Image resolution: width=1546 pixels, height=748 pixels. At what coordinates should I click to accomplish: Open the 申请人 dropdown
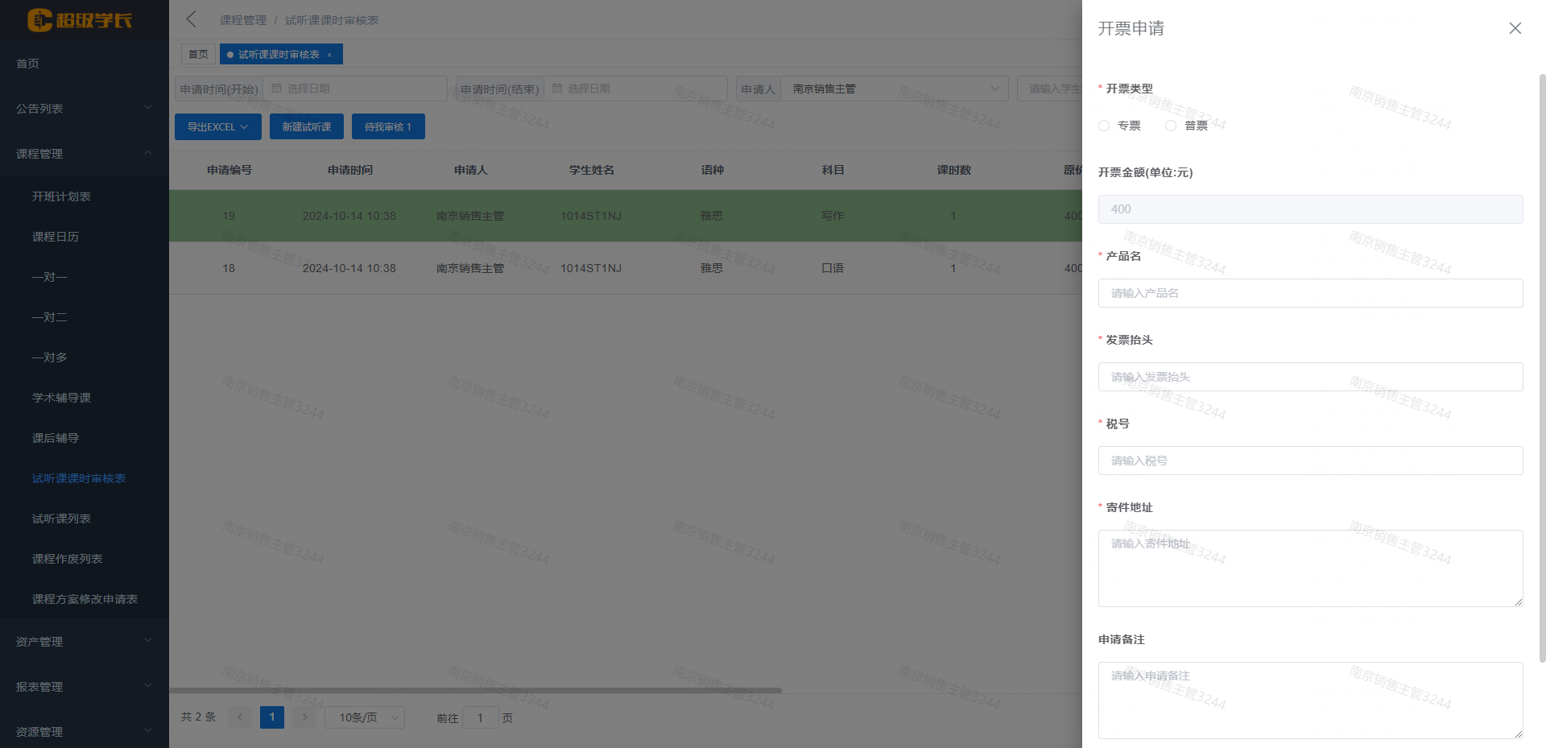click(x=894, y=89)
